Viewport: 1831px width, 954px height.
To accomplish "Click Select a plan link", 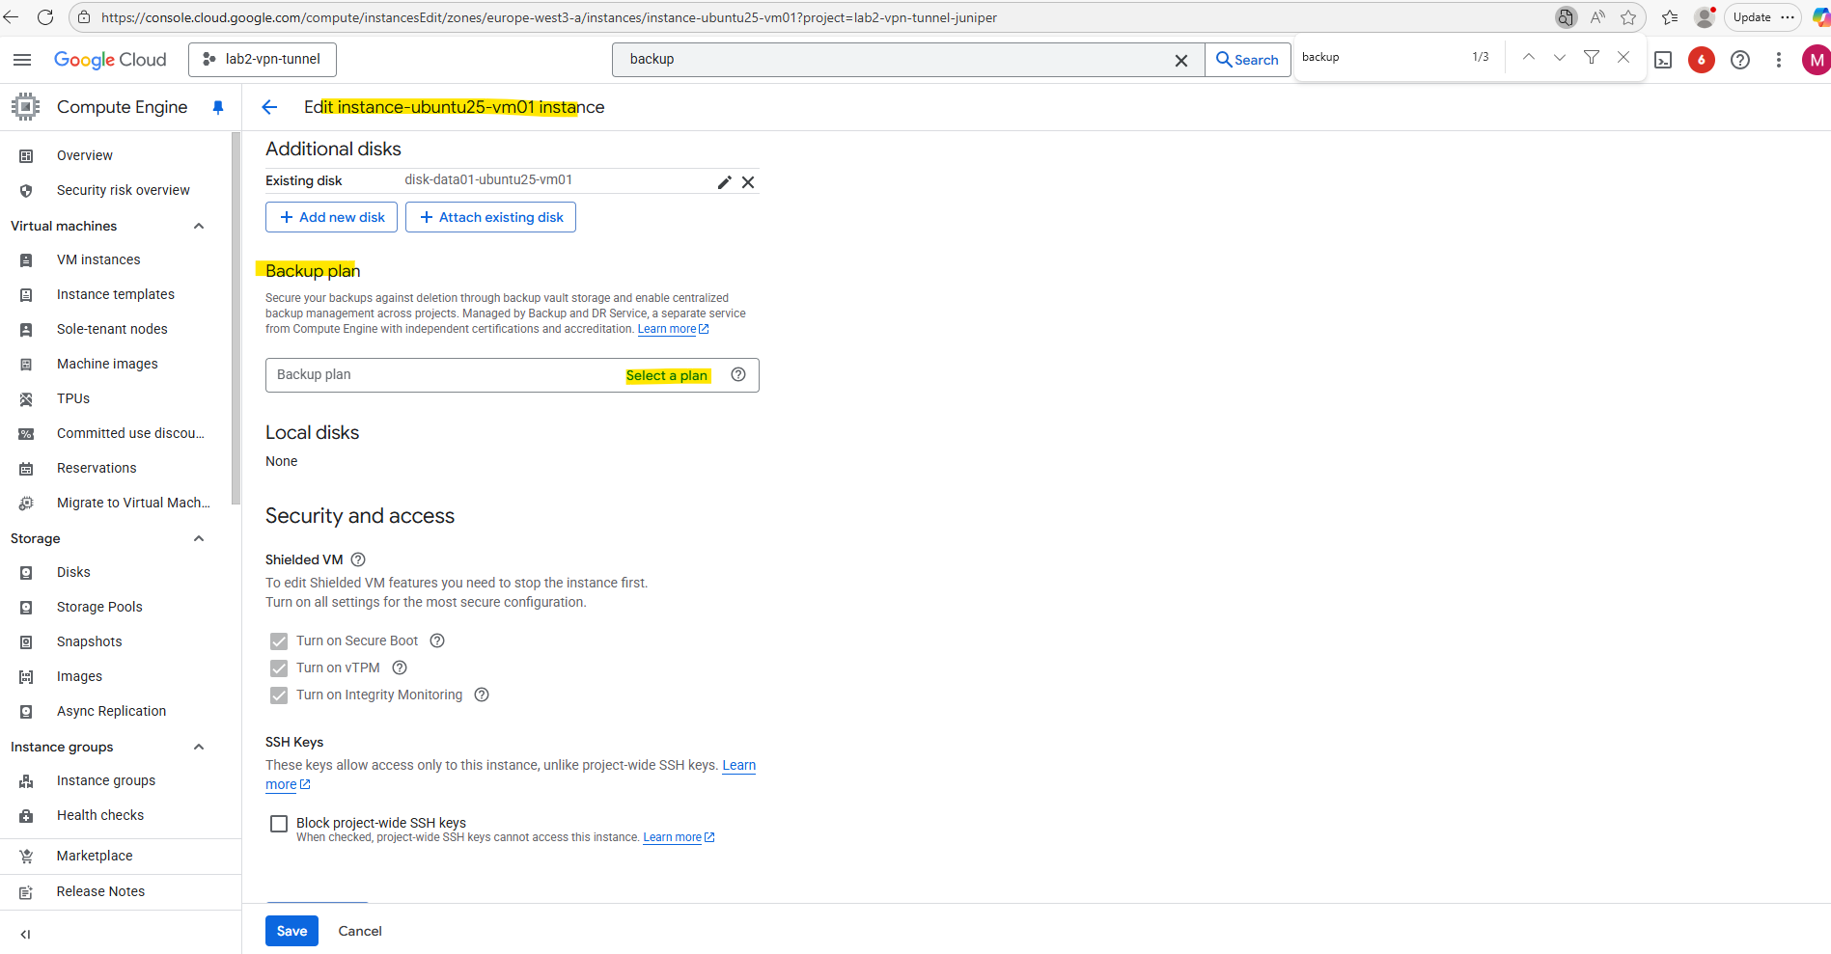I will [667, 375].
